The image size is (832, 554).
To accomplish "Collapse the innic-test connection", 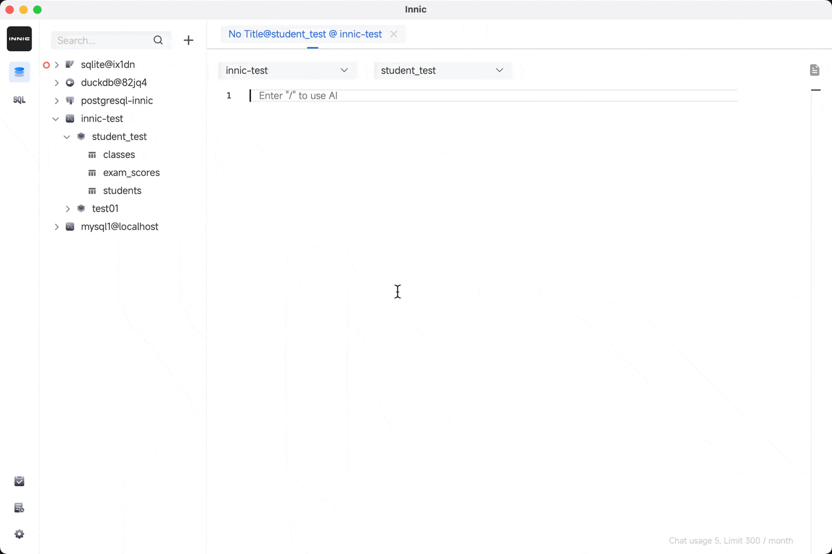I will 56,119.
